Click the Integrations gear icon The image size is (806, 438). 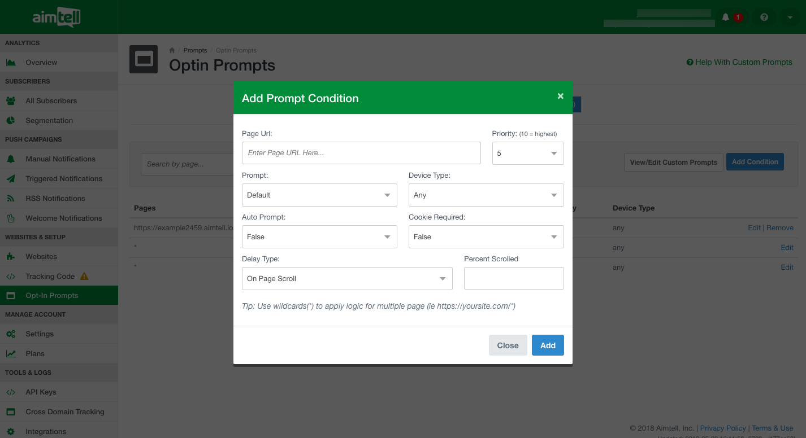coord(11,431)
